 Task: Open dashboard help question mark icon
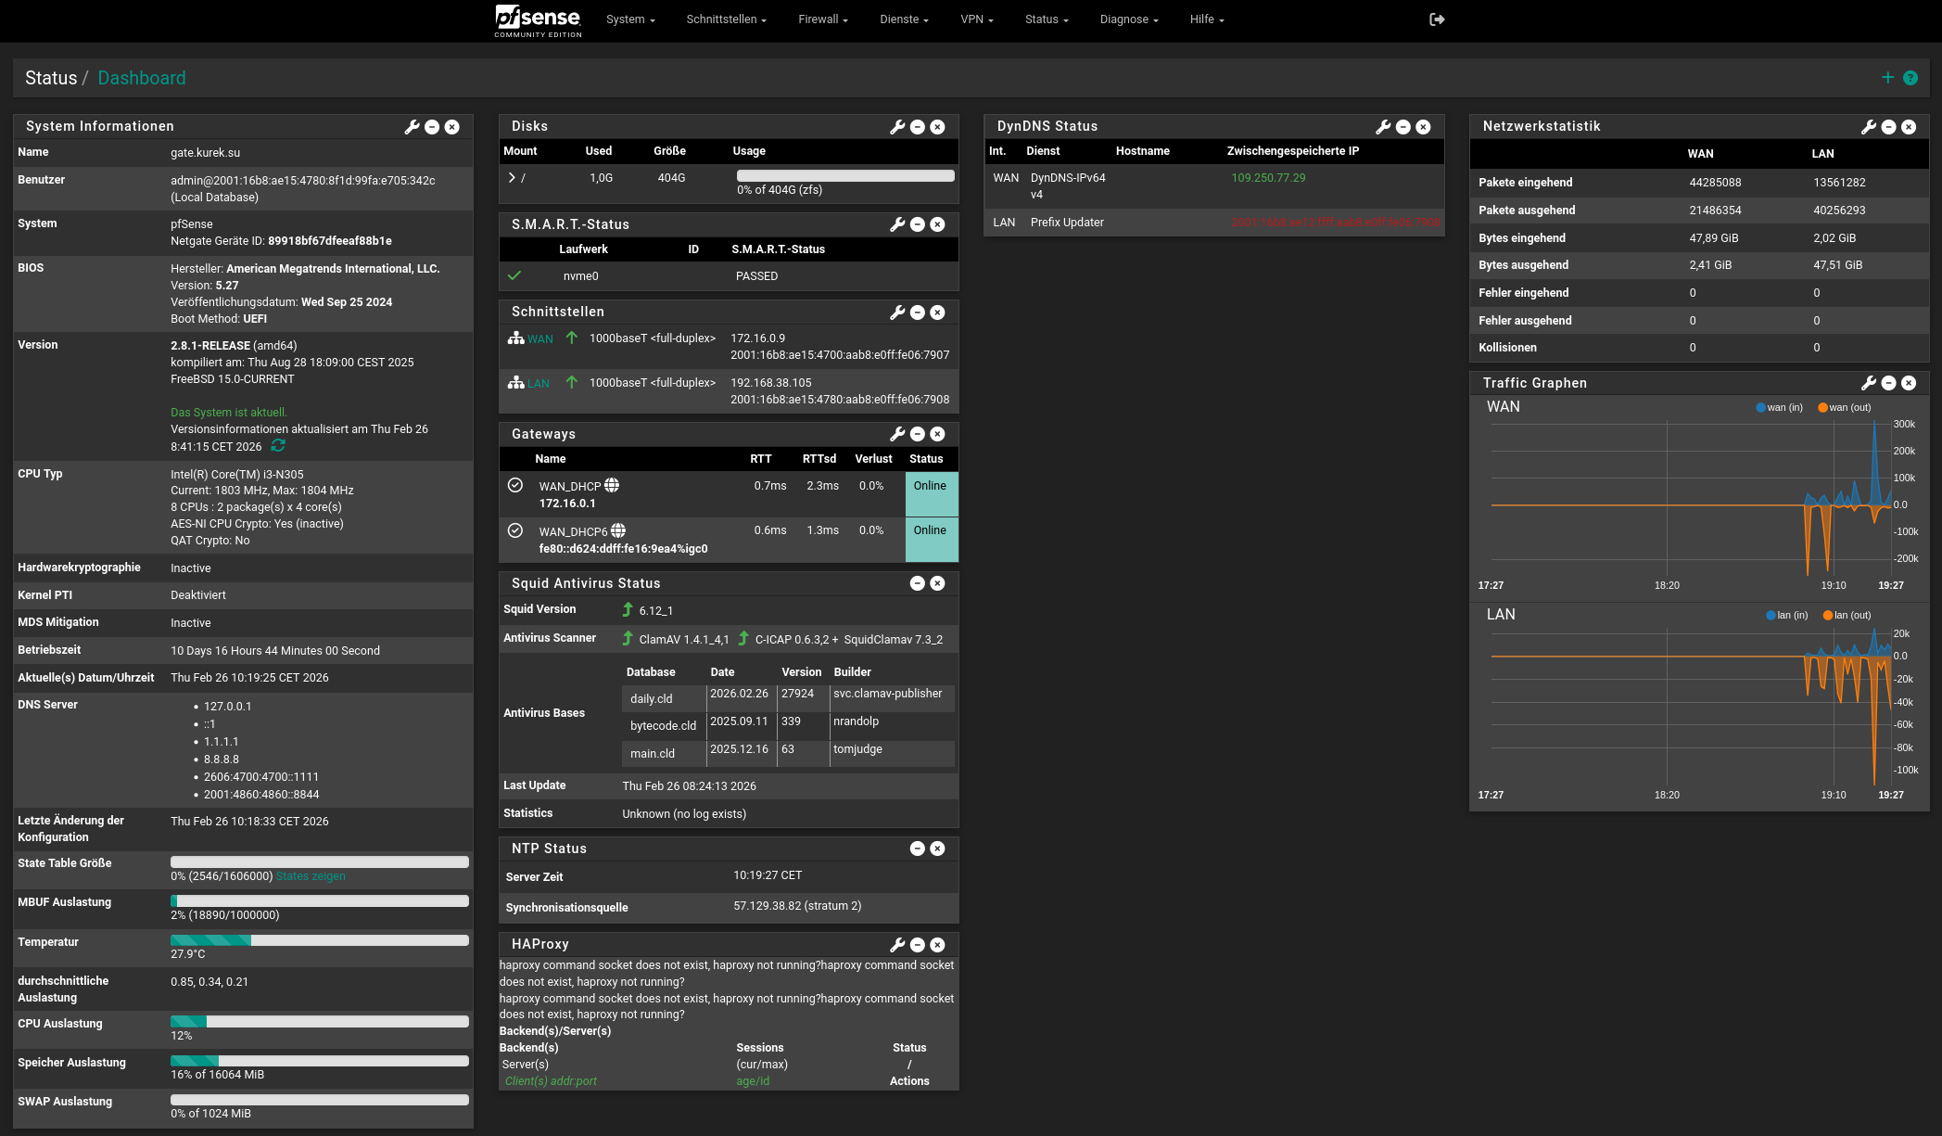1910,78
